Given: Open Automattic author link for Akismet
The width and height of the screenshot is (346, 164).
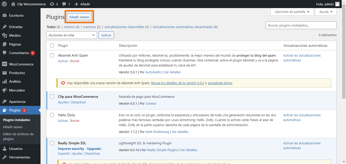Looking at the screenshot, I should [153, 72].
